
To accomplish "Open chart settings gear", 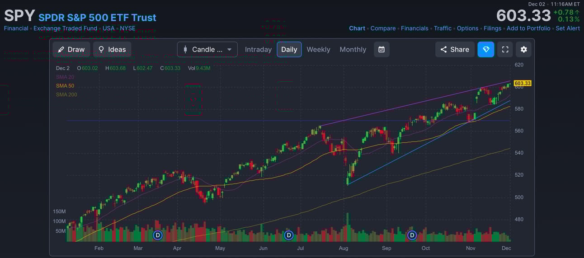I will coord(524,49).
